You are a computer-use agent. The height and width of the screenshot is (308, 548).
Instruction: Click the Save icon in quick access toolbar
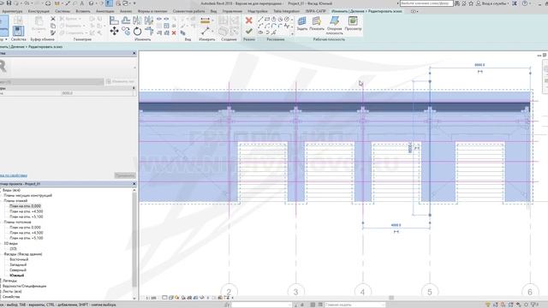click(9, 3)
